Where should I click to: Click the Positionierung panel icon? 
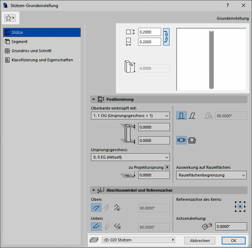(101, 99)
